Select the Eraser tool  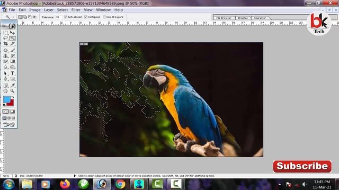pyautogui.click(x=6, y=61)
